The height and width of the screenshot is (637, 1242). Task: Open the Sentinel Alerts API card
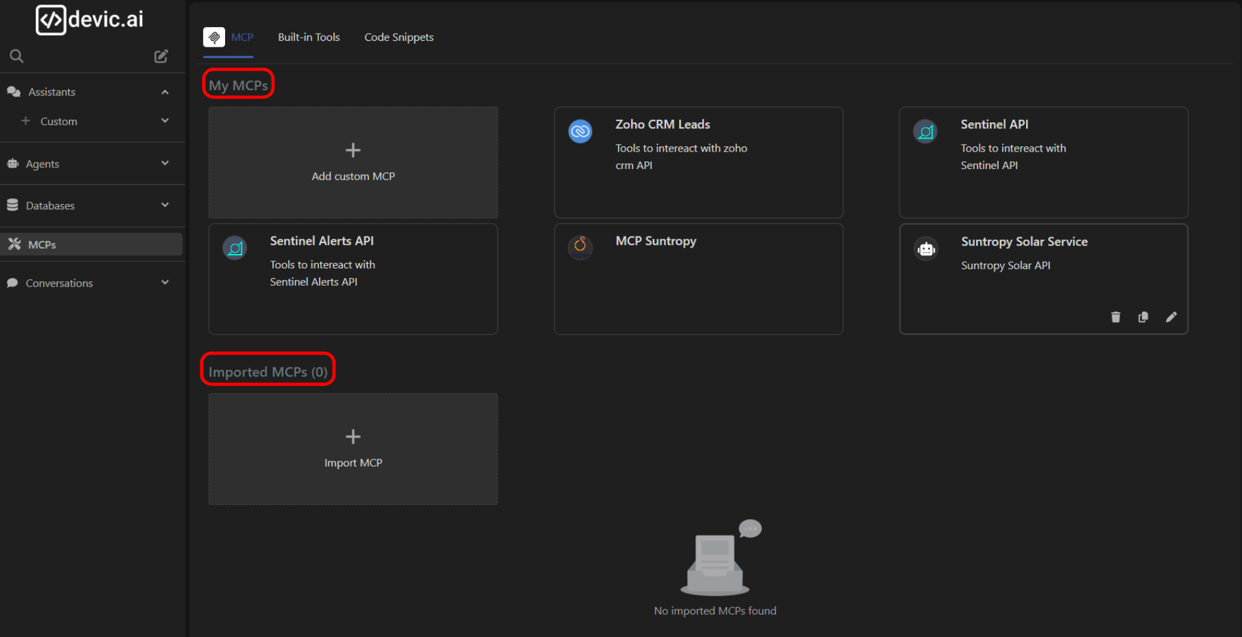pos(353,279)
